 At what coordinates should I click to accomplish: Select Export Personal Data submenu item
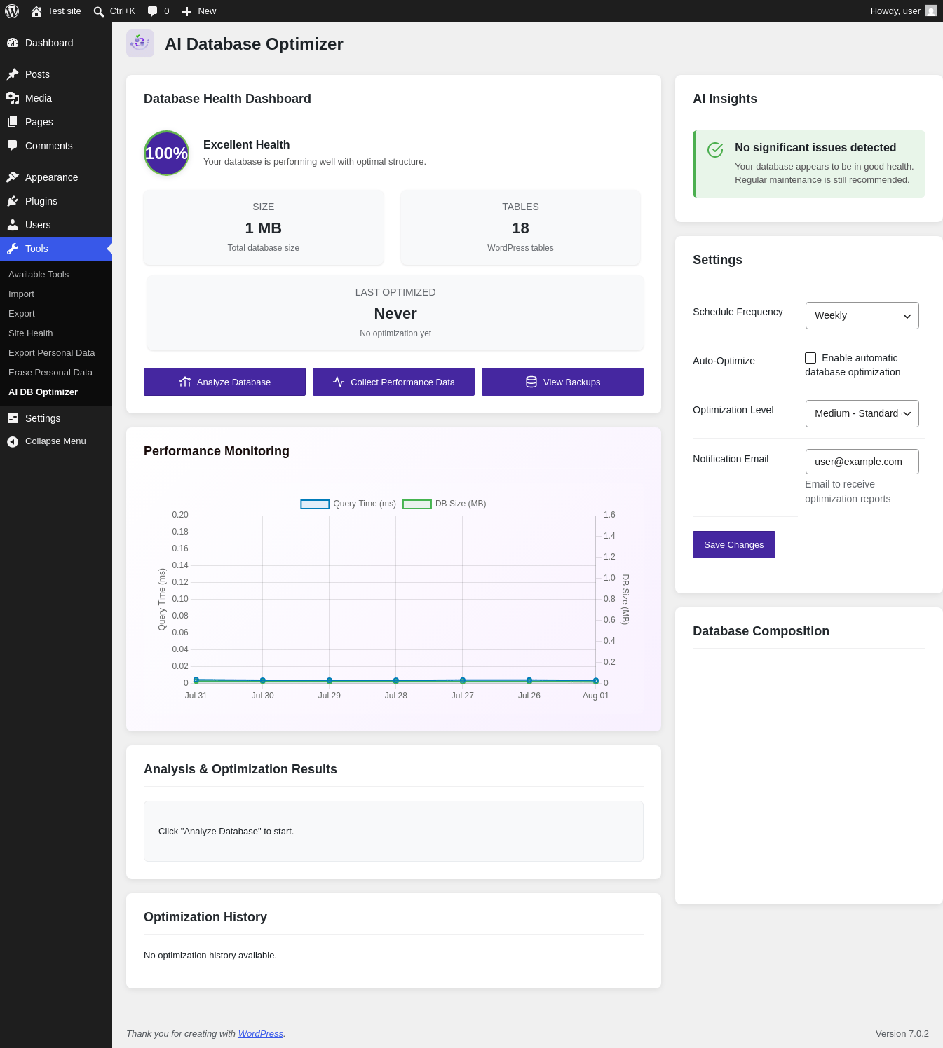[52, 353]
